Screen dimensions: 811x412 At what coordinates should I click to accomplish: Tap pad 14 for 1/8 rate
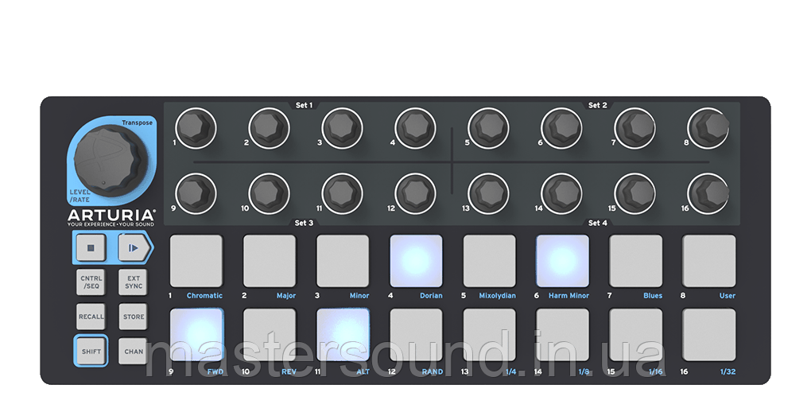click(562, 335)
